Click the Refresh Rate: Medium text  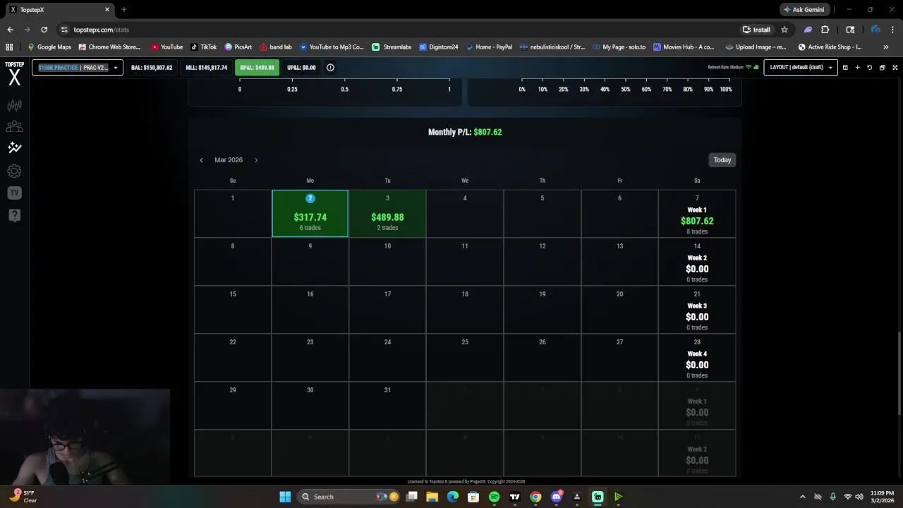(726, 68)
